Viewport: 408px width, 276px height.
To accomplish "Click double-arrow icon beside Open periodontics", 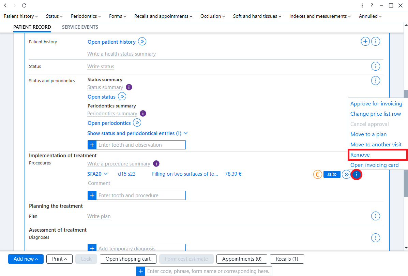I will click(x=137, y=122).
